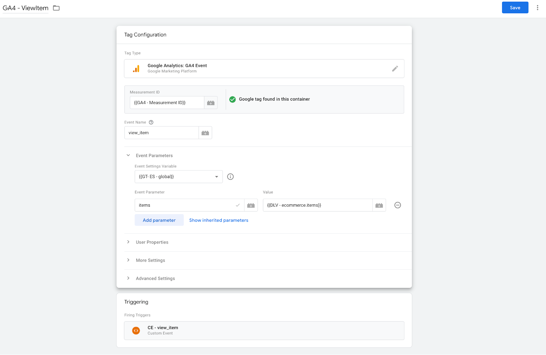Click the Add parameter button
Viewport: 546px width, 355px height.
coord(159,220)
